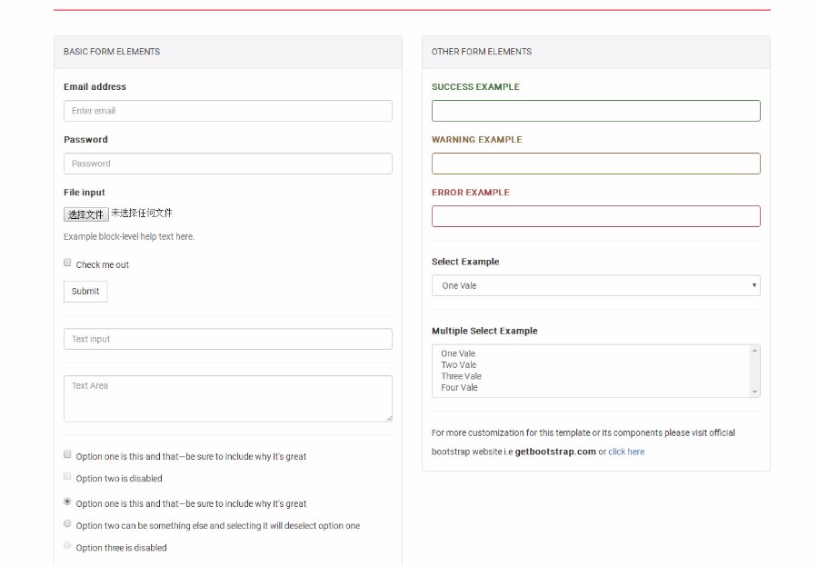Open the Select Example dropdown
This screenshot has width=818, height=566.
pyautogui.click(x=595, y=285)
